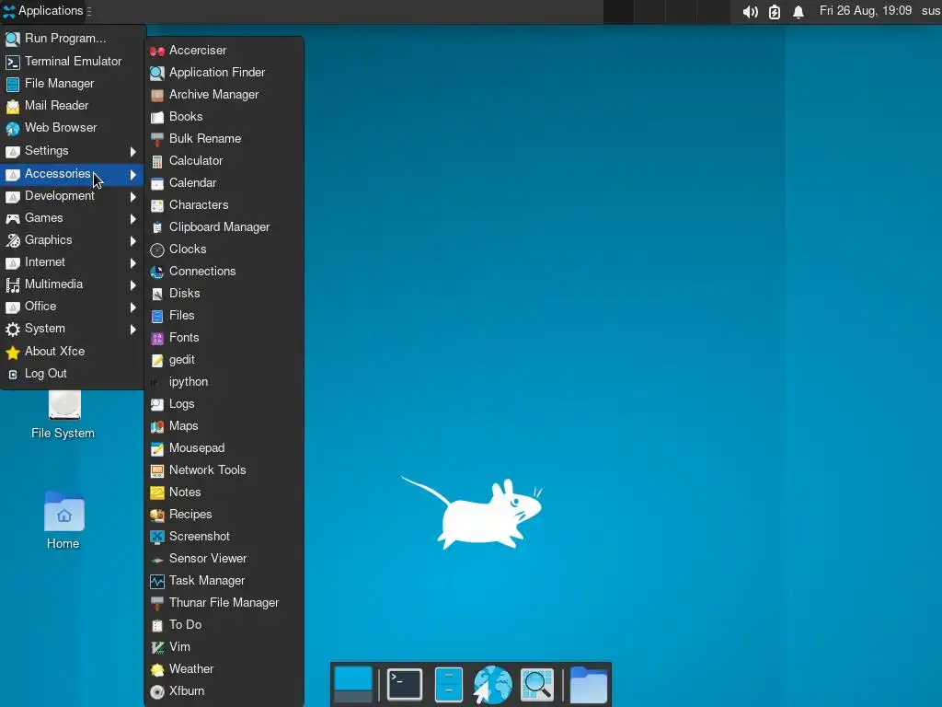Expand the Office category
Image resolution: width=942 pixels, height=707 pixels.
pos(72,307)
